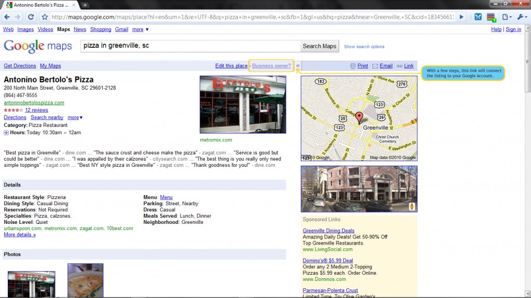Screen dimensions: 531x298
Task: Open the wrench settings menu
Action: (x=522, y=17)
